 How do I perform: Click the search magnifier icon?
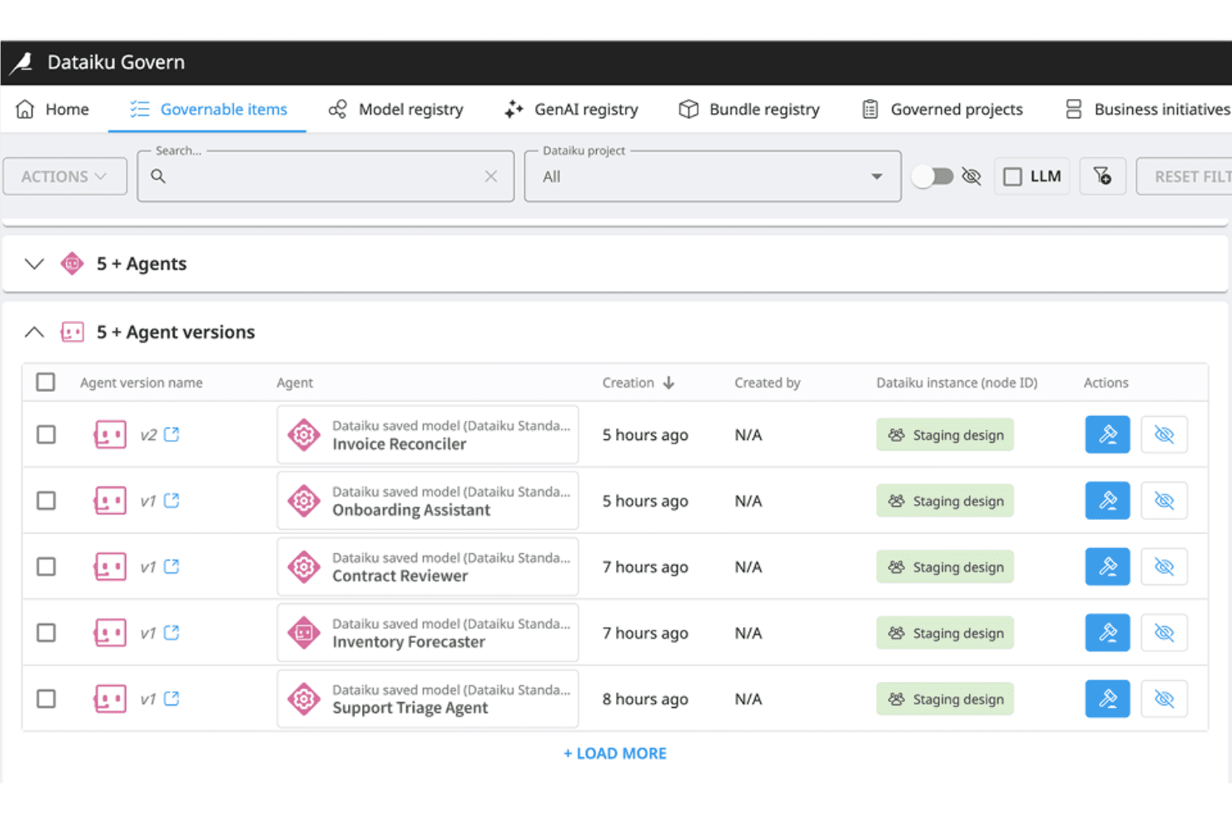[158, 176]
